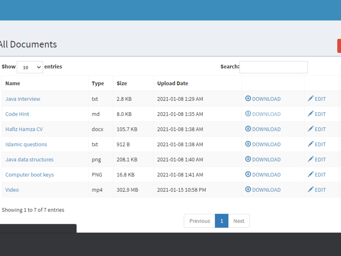Click the EDIT text for Computer boot keys
The width and height of the screenshot is (341, 256).
click(320, 175)
